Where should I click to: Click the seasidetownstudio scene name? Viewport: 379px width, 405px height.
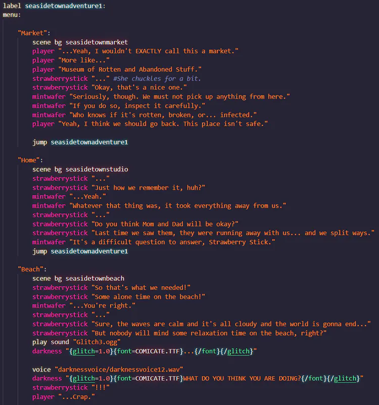pos(97,169)
